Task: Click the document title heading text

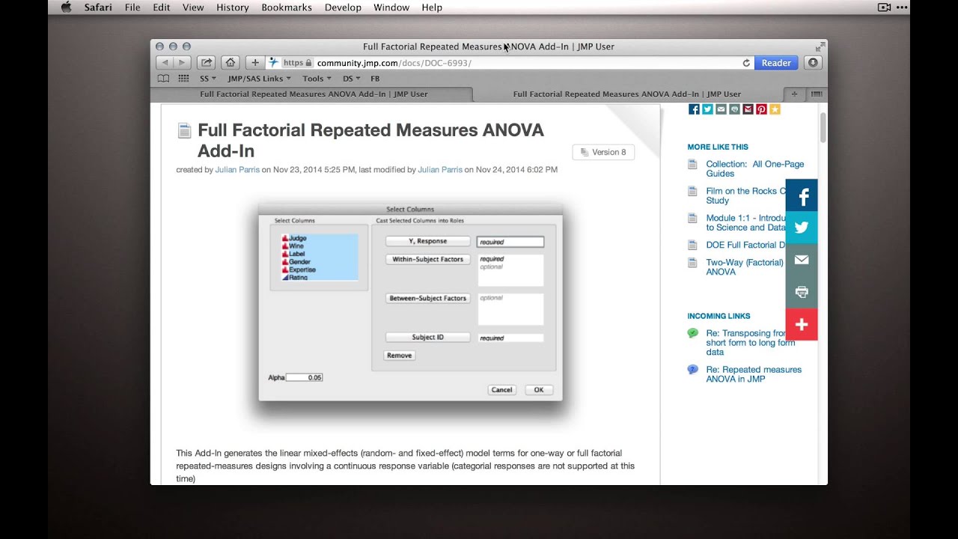Action: (370, 140)
